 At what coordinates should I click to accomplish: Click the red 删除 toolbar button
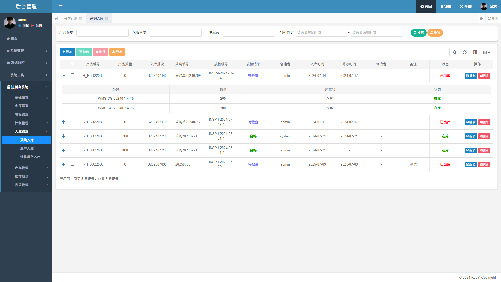click(x=100, y=52)
